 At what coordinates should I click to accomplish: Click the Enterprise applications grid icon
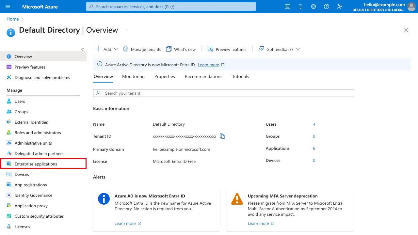[x=9, y=164]
